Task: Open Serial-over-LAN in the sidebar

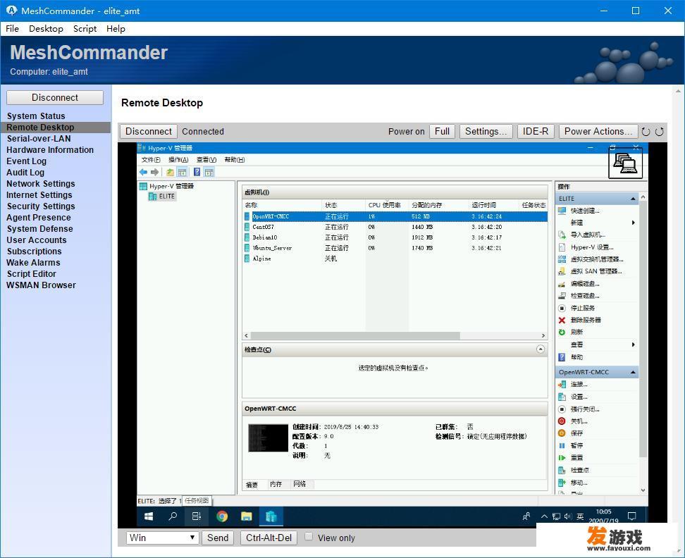Action: point(39,139)
